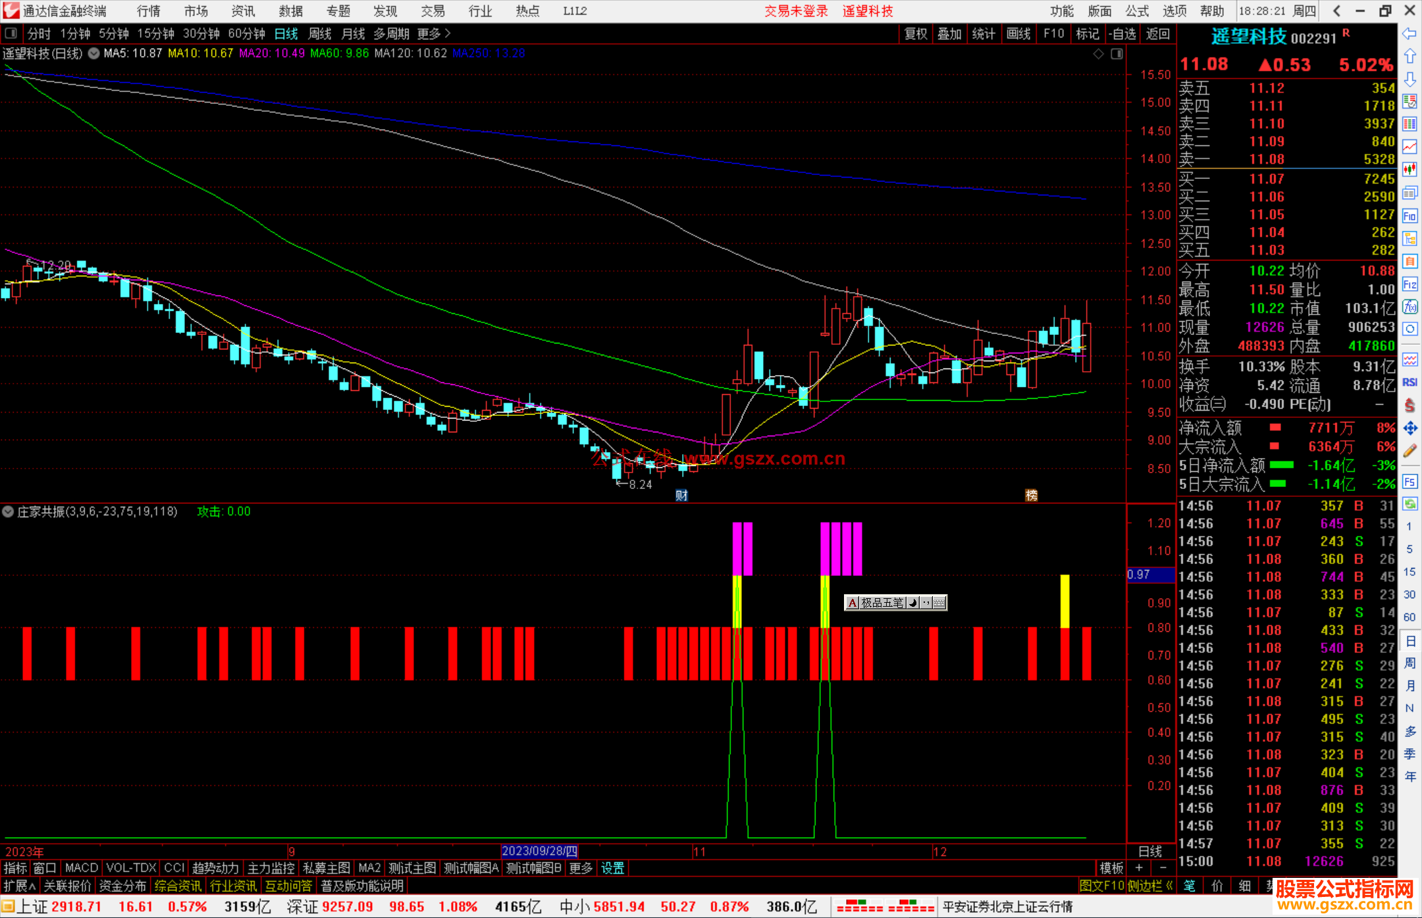Expand the 庄家共振 indicator dropdown arrow
Screen dimensions: 1422x918
(8, 511)
